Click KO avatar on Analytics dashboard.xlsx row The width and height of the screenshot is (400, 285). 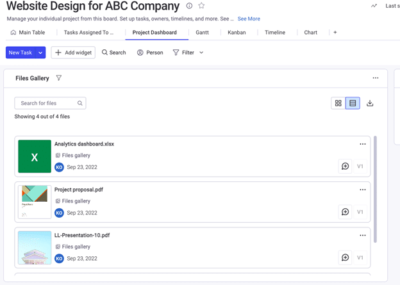[x=59, y=167]
